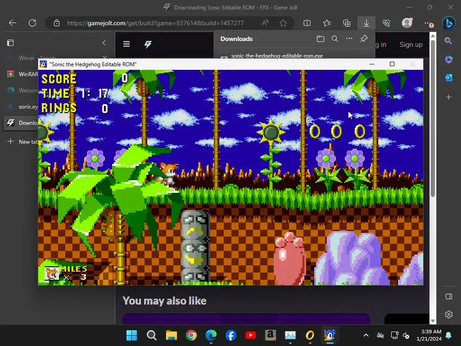Open YouTube from the taskbar
The width and height of the screenshot is (461, 346).
tap(250, 335)
